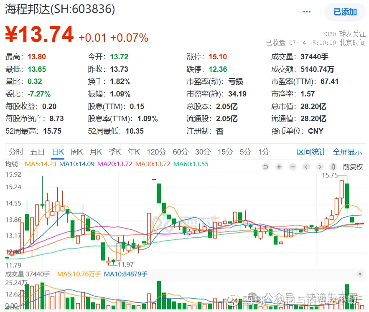Click the MA30:13.72 indicator label
This screenshot has width=369, height=312.
(153, 164)
